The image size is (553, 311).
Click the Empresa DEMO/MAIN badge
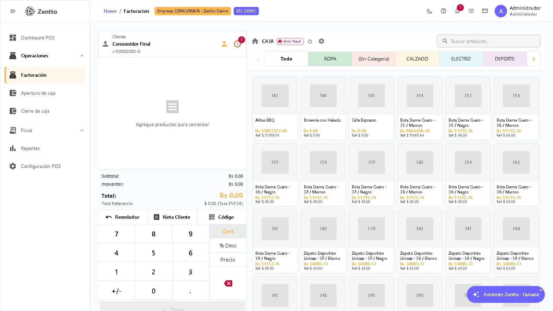tap(193, 11)
